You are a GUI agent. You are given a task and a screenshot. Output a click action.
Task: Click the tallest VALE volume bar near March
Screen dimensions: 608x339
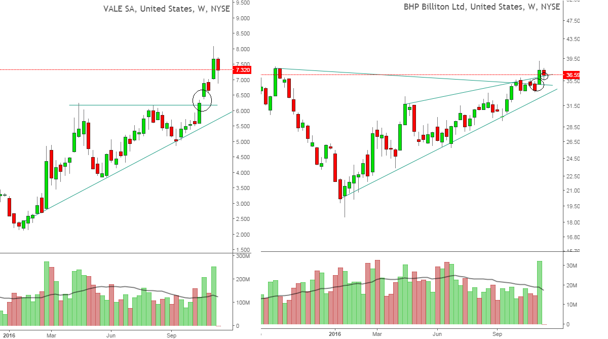[x=47, y=293]
